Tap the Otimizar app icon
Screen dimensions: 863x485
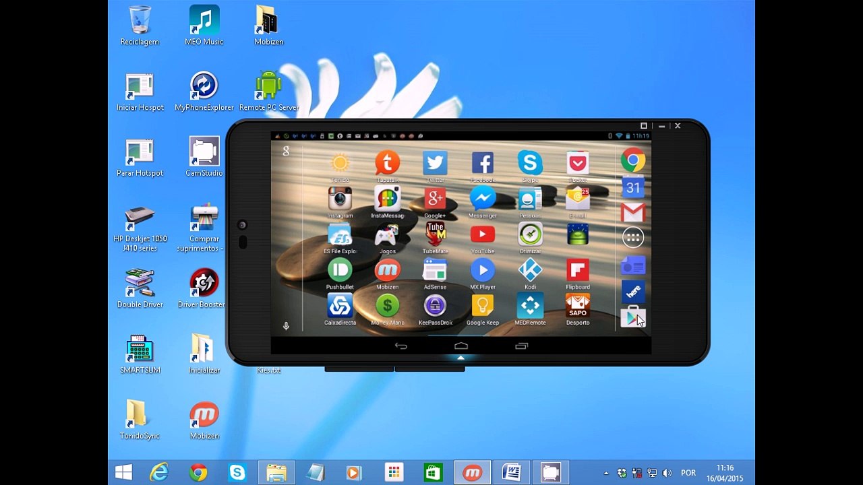click(x=530, y=234)
